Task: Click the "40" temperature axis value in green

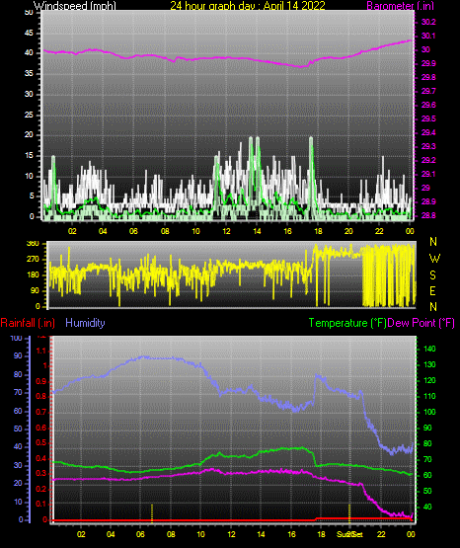Action: tap(427, 507)
